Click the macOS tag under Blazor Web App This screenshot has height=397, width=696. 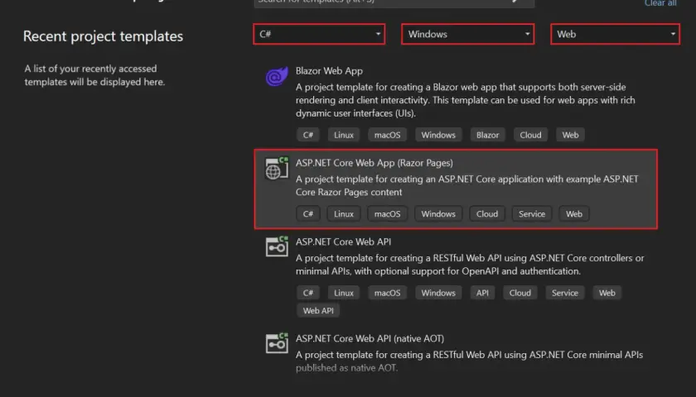387,135
